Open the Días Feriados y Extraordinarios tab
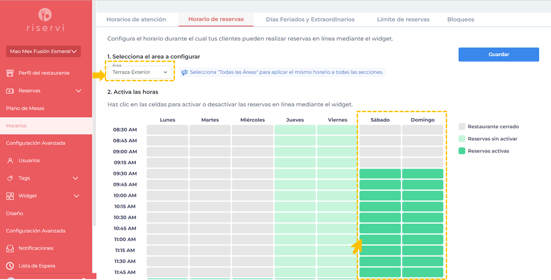The height and width of the screenshot is (280, 551). [x=310, y=19]
